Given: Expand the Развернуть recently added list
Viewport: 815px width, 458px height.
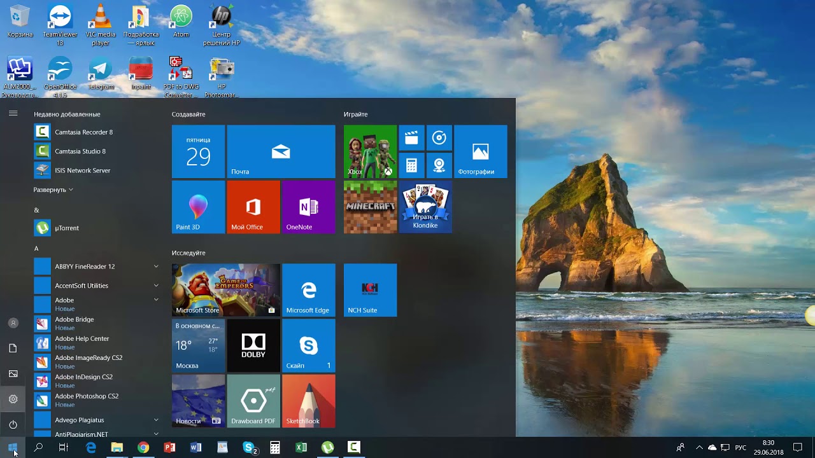Looking at the screenshot, I should 53,190.
